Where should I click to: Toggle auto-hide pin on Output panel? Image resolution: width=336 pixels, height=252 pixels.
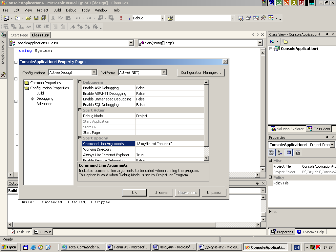coord(257,183)
